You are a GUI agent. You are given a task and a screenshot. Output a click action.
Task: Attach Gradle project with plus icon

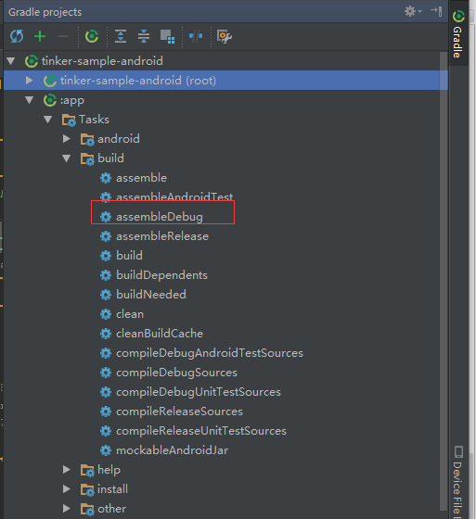coord(40,36)
